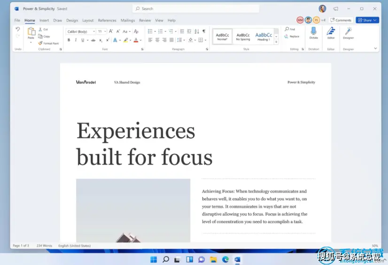Apply the Normal style
This screenshot has height=265, width=388.
point(222,37)
